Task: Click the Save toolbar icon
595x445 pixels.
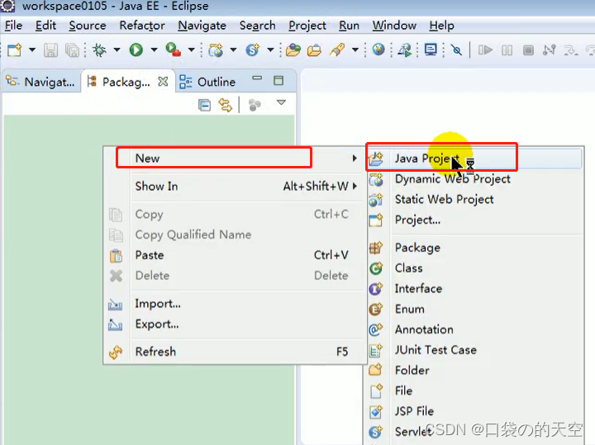Action: [50, 50]
